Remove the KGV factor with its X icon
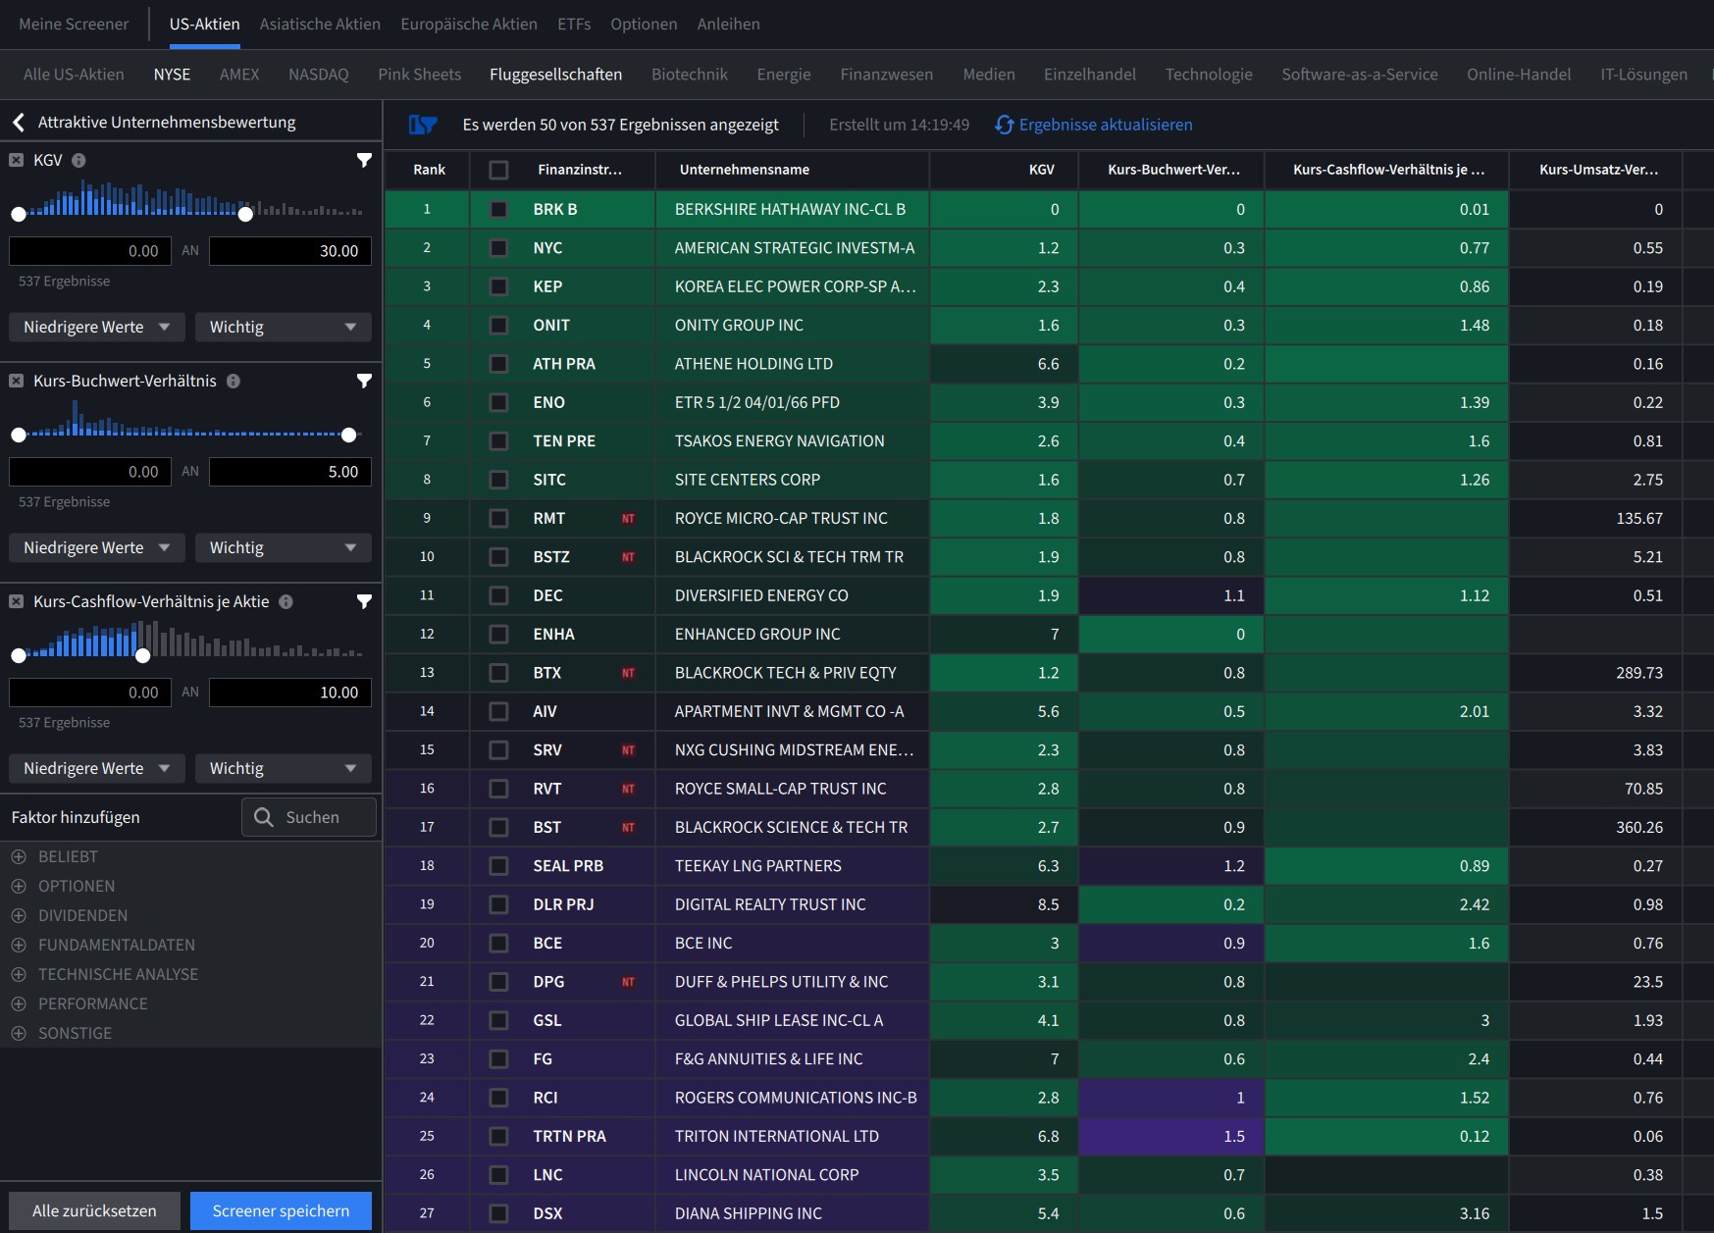The image size is (1714, 1233). pyautogui.click(x=16, y=160)
